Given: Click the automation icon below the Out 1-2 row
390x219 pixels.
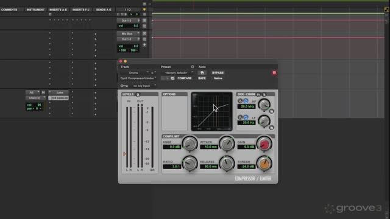Looking at the screenshot, I should [144, 26].
